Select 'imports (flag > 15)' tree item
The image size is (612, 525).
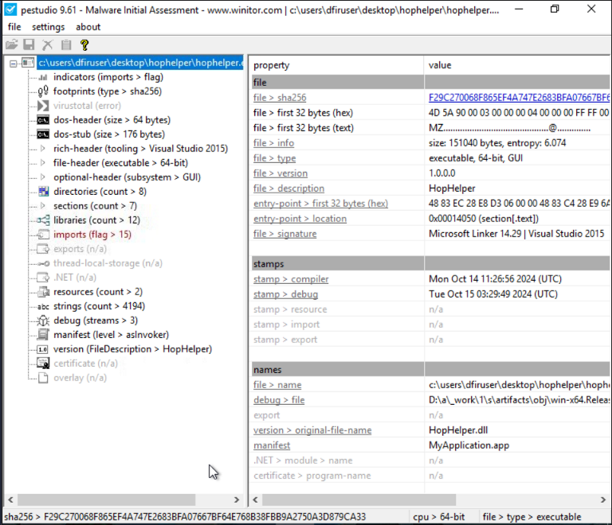[92, 235]
